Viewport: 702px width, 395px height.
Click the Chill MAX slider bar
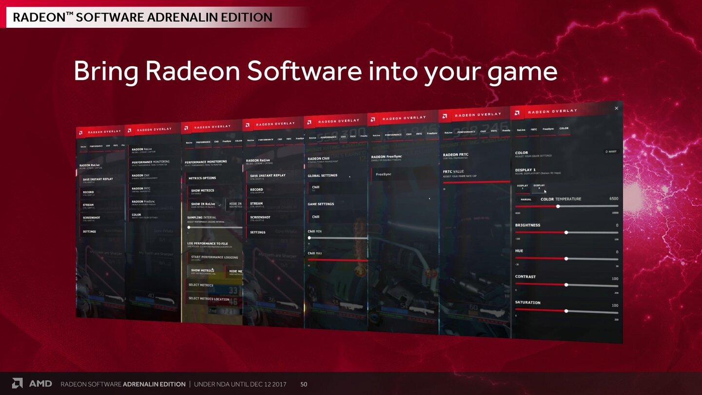337,260
